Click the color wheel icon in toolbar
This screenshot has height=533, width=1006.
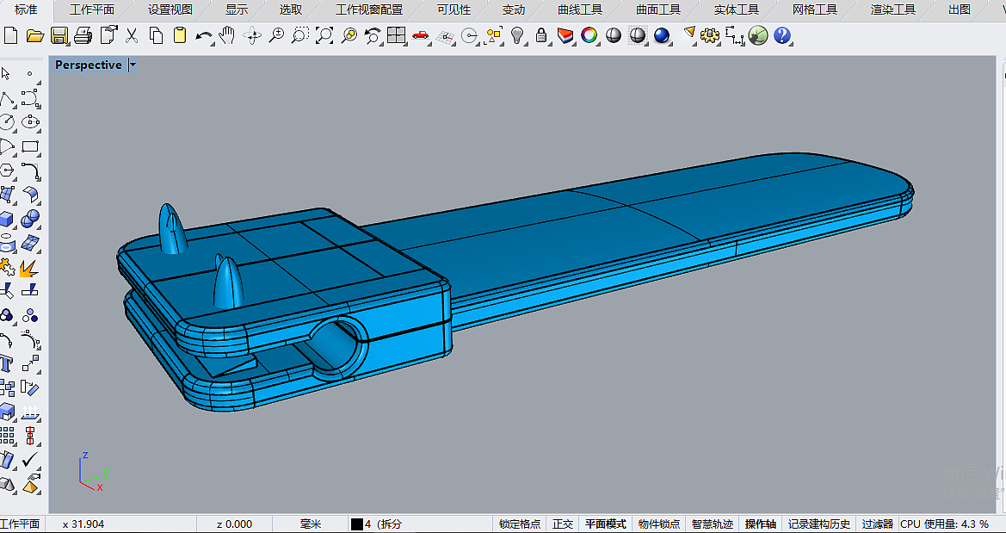coord(589,35)
